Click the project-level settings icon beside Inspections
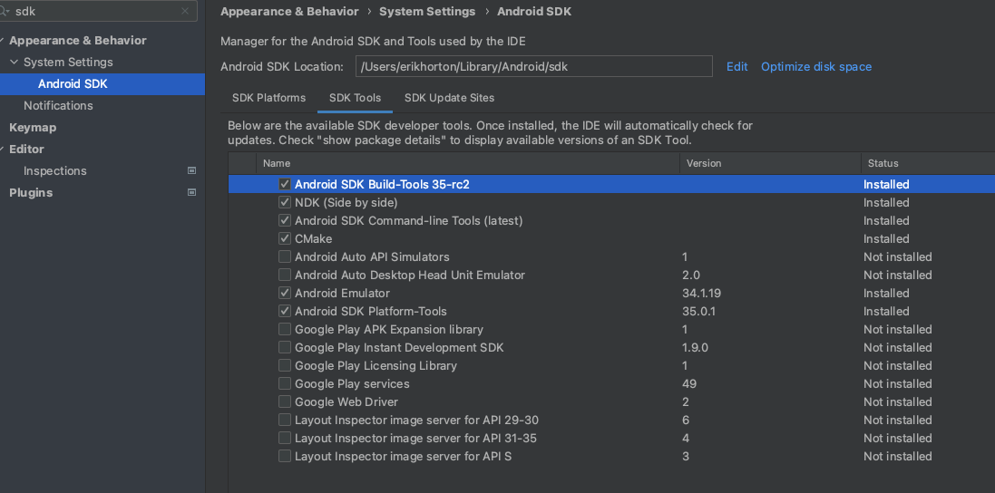Image resolution: width=995 pixels, height=493 pixels. tap(191, 170)
